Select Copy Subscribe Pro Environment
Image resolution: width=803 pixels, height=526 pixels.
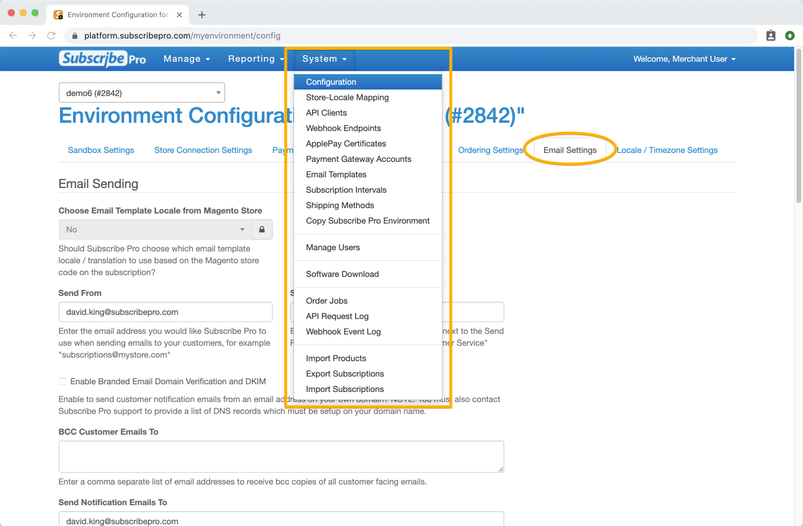[x=368, y=221]
